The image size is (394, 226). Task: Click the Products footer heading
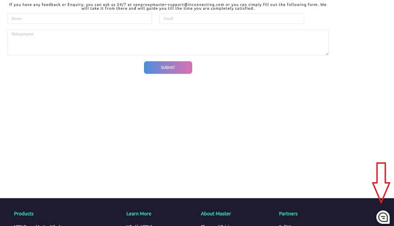tap(24, 214)
